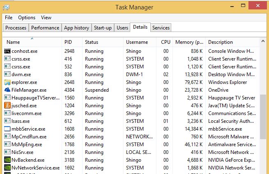This screenshot has width=269, height=174.
Task: Sort by the Status column header
Action: [x=103, y=42]
